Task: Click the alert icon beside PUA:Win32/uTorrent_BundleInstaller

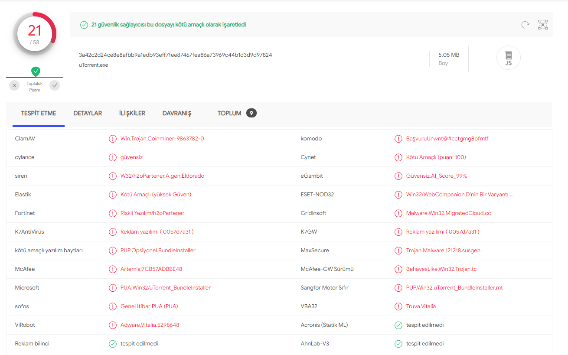Action: [x=113, y=288]
